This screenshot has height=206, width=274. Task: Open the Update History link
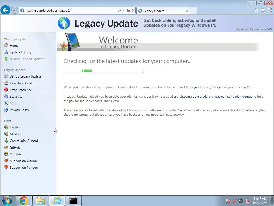tap(20, 52)
